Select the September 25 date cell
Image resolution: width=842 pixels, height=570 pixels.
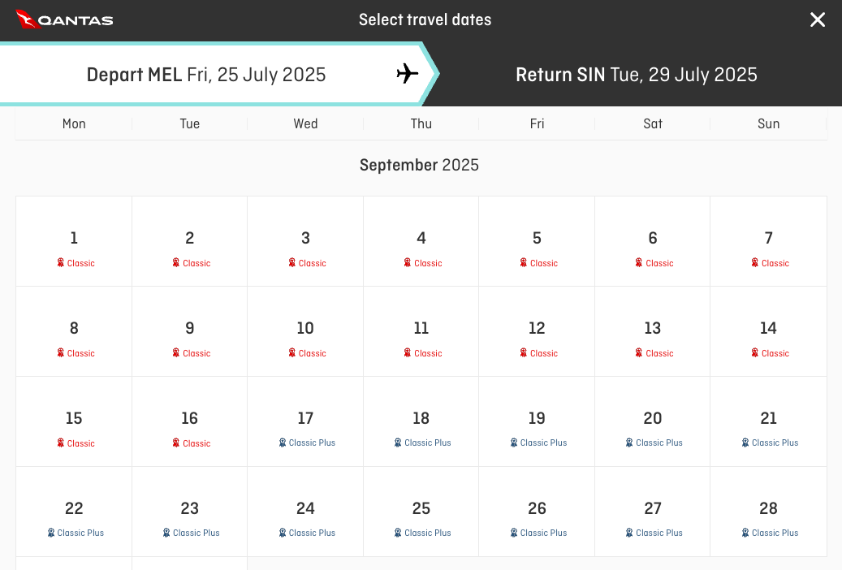(x=421, y=512)
